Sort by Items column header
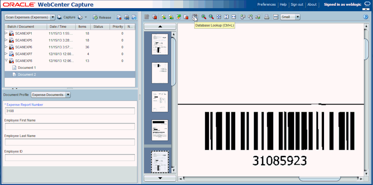 tap(83, 27)
